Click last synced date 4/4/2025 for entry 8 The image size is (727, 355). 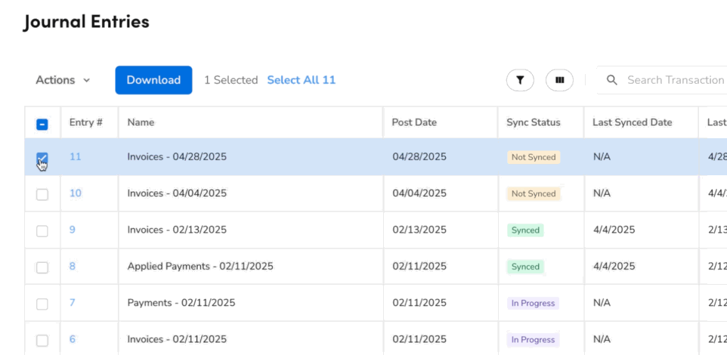click(614, 267)
